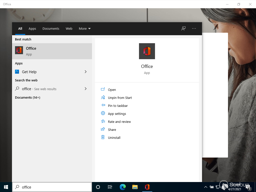Open File Explorer from the taskbar

135,187
